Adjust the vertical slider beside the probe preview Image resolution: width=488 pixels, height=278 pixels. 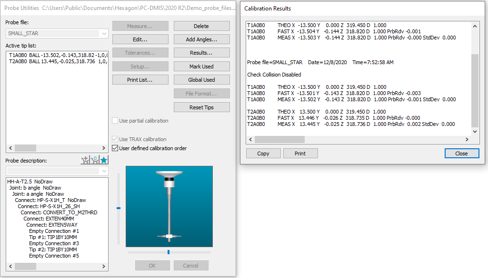click(x=119, y=208)
